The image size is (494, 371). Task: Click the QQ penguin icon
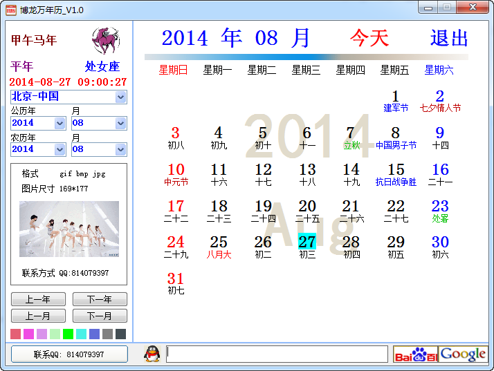[152, 354]
